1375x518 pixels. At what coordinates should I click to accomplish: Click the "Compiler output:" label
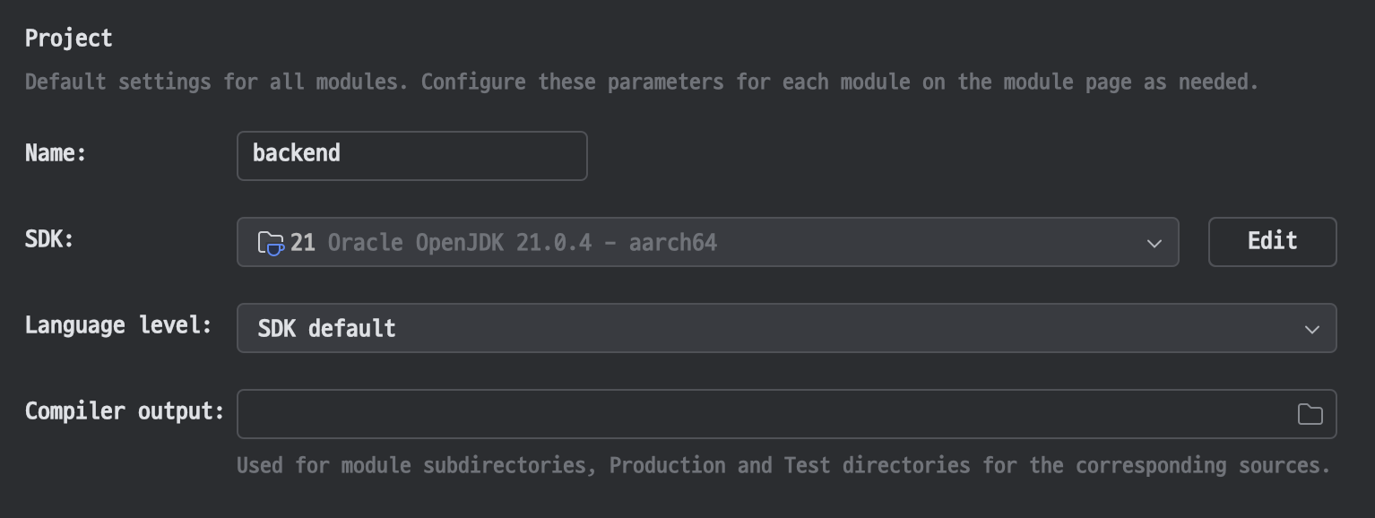(125, 411)
